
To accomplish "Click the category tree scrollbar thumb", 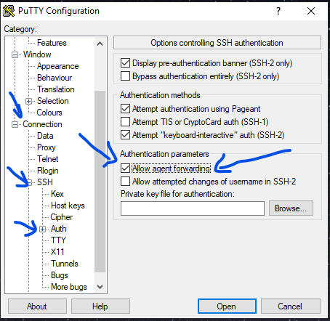I will coord(100,182).
